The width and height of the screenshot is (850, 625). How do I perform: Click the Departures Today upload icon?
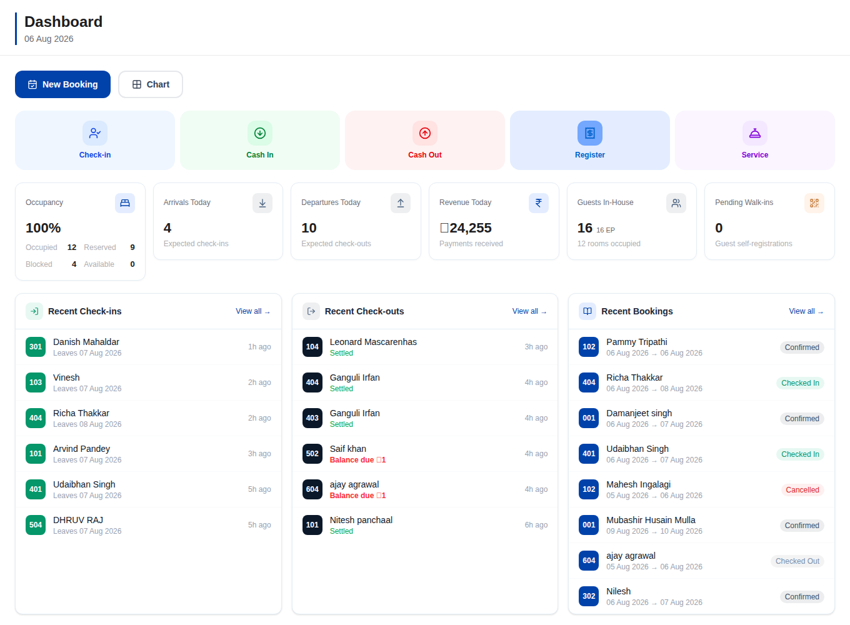pyautogui.click(x=401, y=203)
